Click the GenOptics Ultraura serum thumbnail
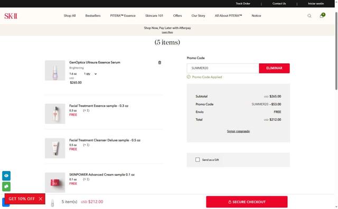Viewport: 338px width, 209px height. 55,70
